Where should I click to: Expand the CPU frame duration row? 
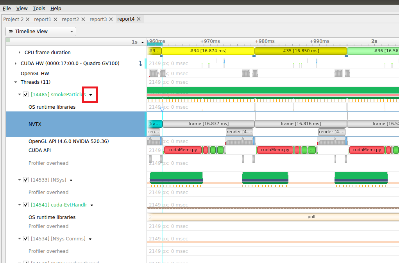pyautogui.click(x=20, y=53)
